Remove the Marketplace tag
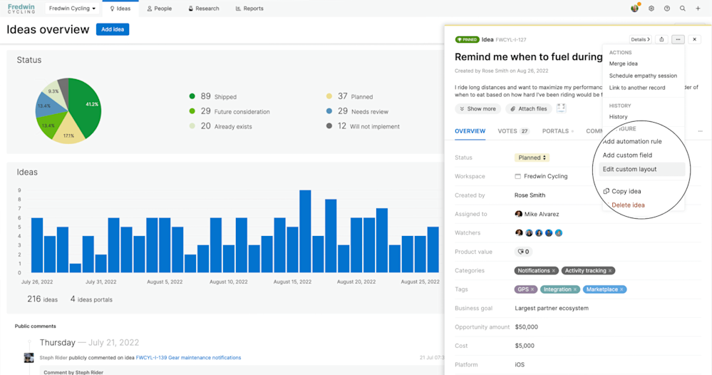 pyautogui.click(x=621, y=289)
